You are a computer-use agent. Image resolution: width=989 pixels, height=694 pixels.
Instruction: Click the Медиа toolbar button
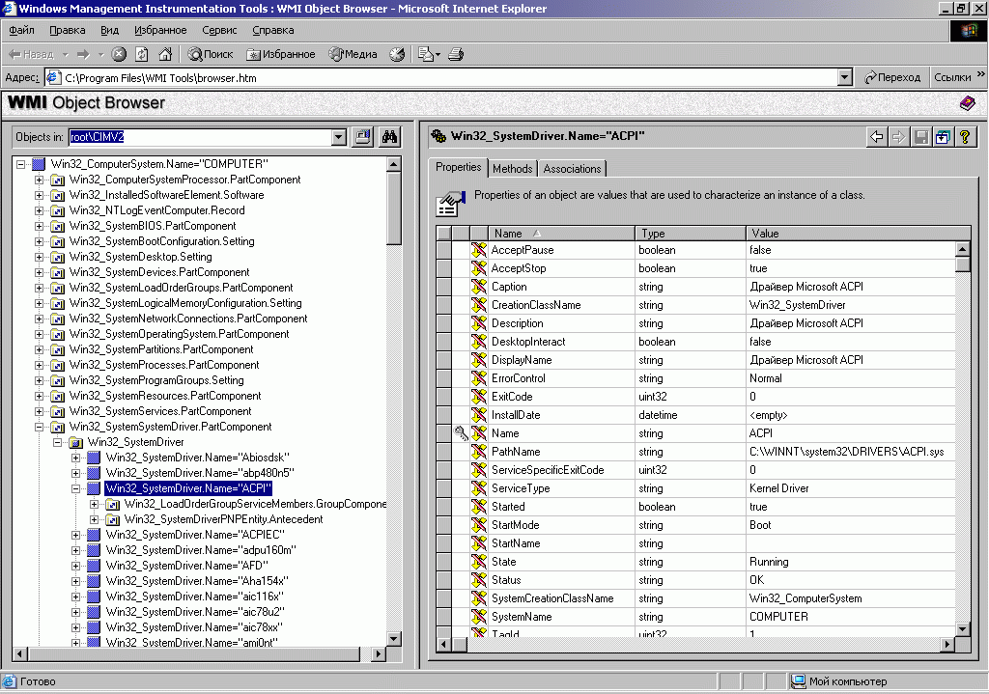[x=353, y=54]
